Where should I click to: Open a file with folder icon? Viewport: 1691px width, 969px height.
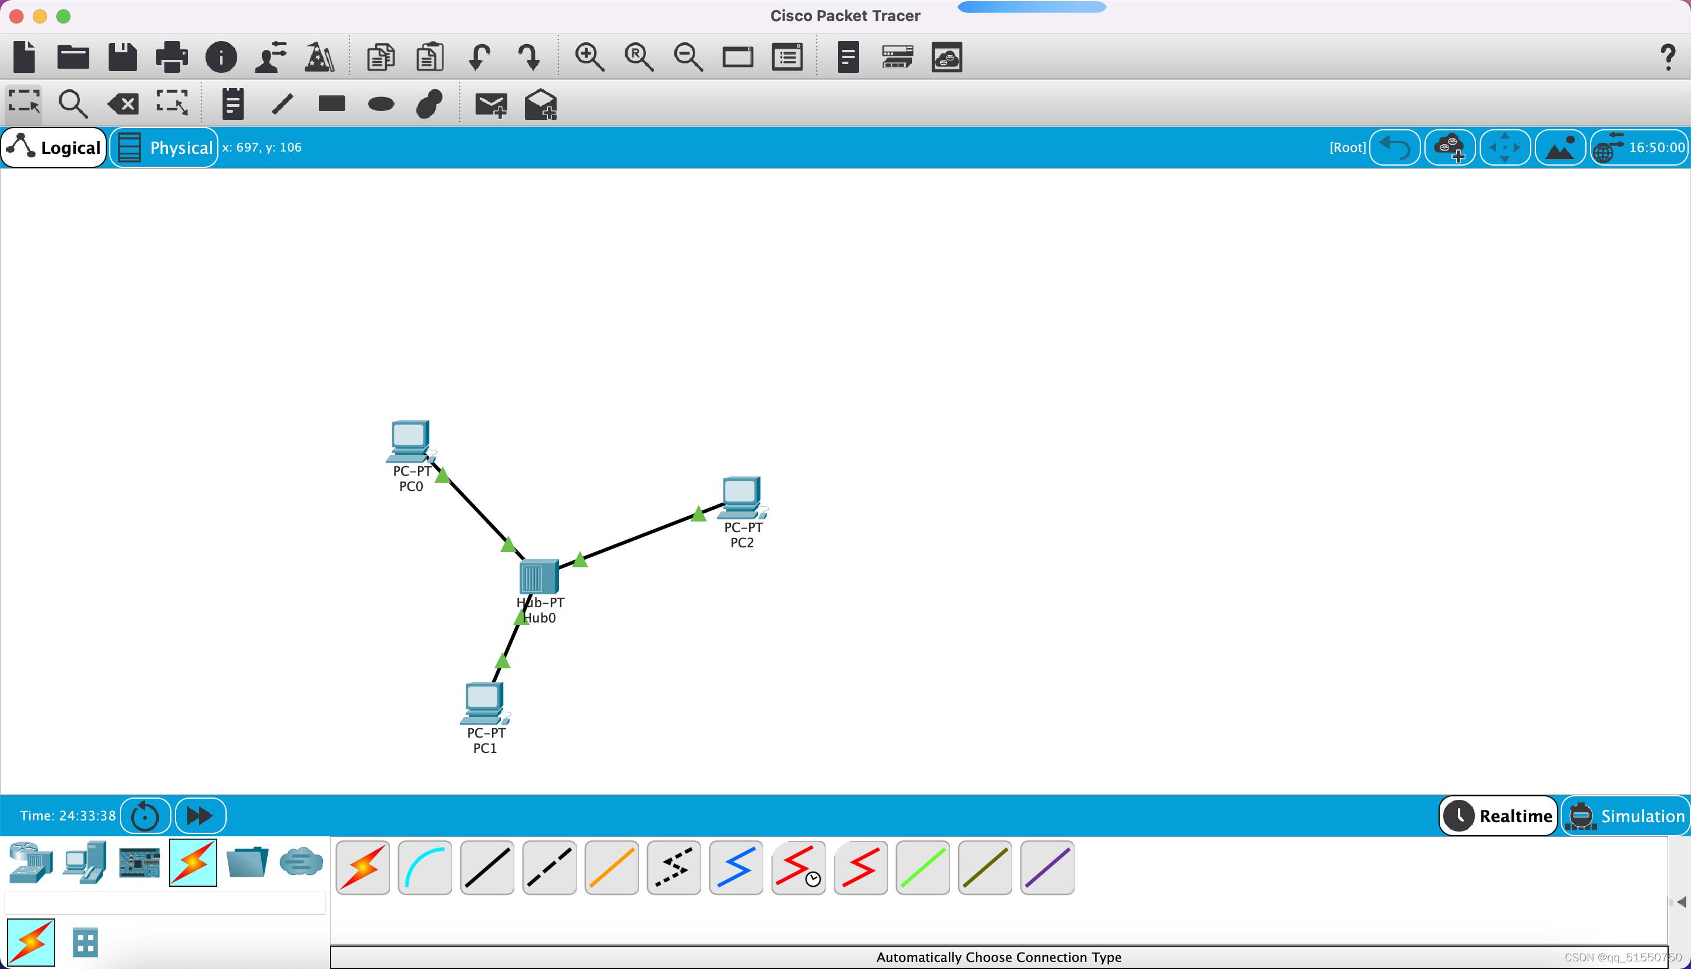73,56
